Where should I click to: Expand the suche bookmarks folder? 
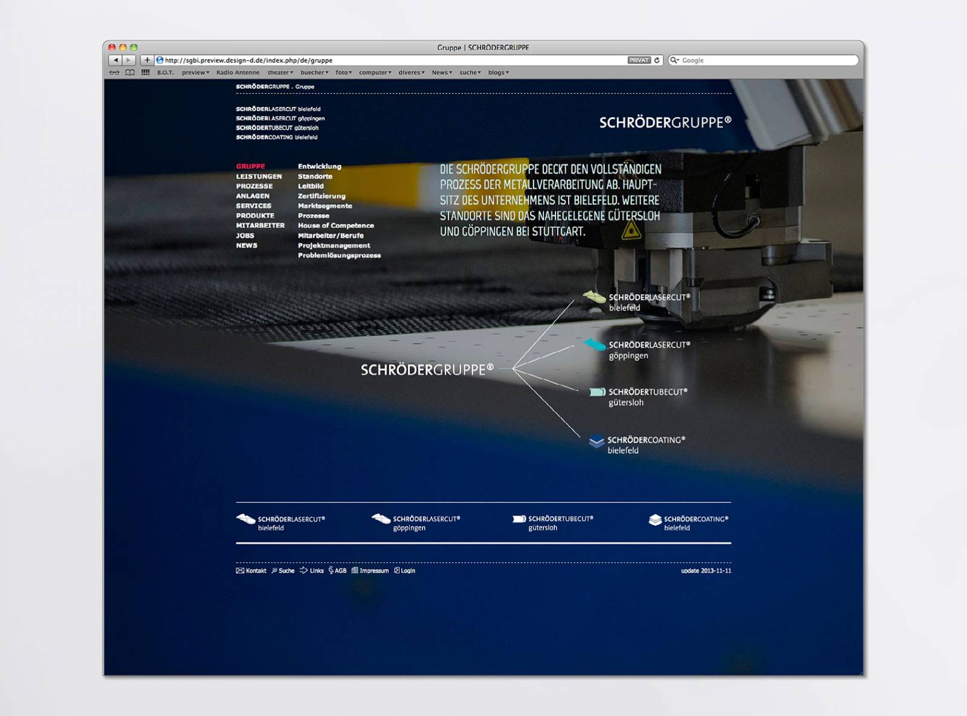470,73
